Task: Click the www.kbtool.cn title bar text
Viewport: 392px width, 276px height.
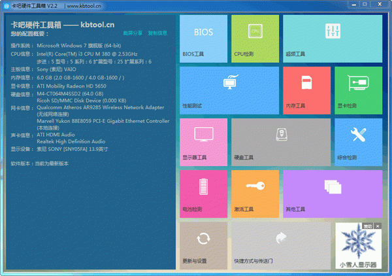Action: (x=84, y=6)
